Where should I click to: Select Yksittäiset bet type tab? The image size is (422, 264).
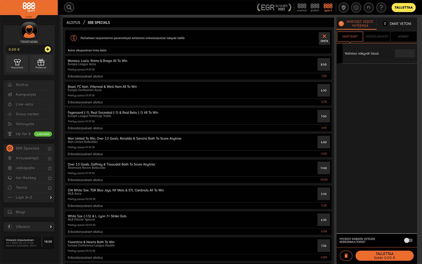click(x=350, y=36)
